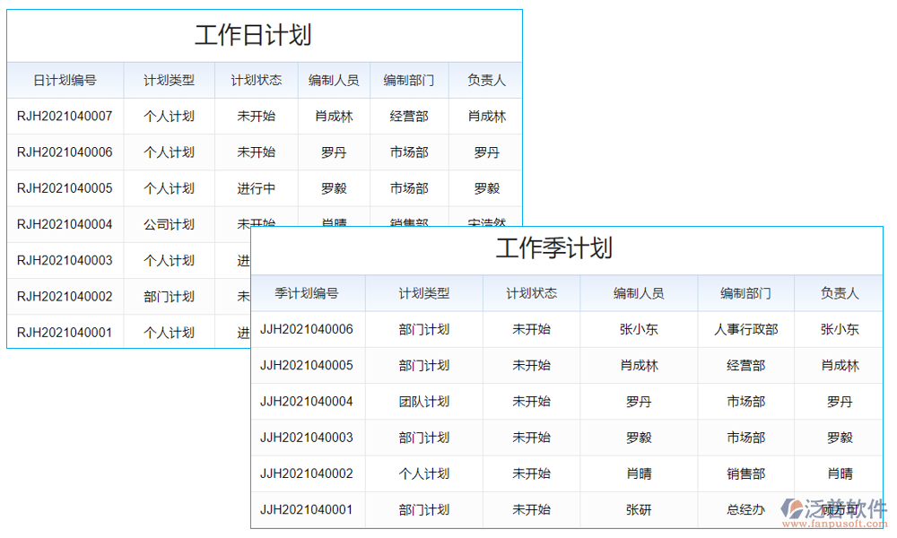
Task: Click 肖成林 under 经营部 in daily plan
Action: click(x=335, y=116)
